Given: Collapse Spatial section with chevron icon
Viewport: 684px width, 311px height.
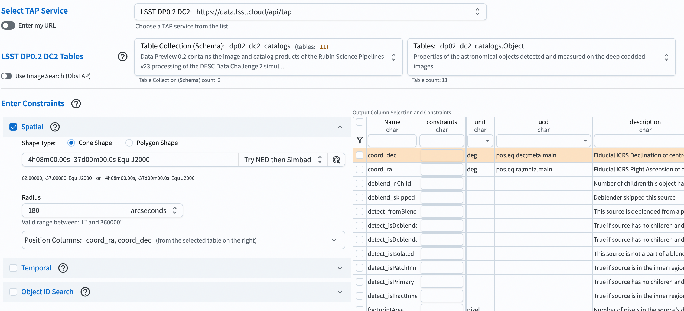Looking at the screenshot, I should [340, 127].
